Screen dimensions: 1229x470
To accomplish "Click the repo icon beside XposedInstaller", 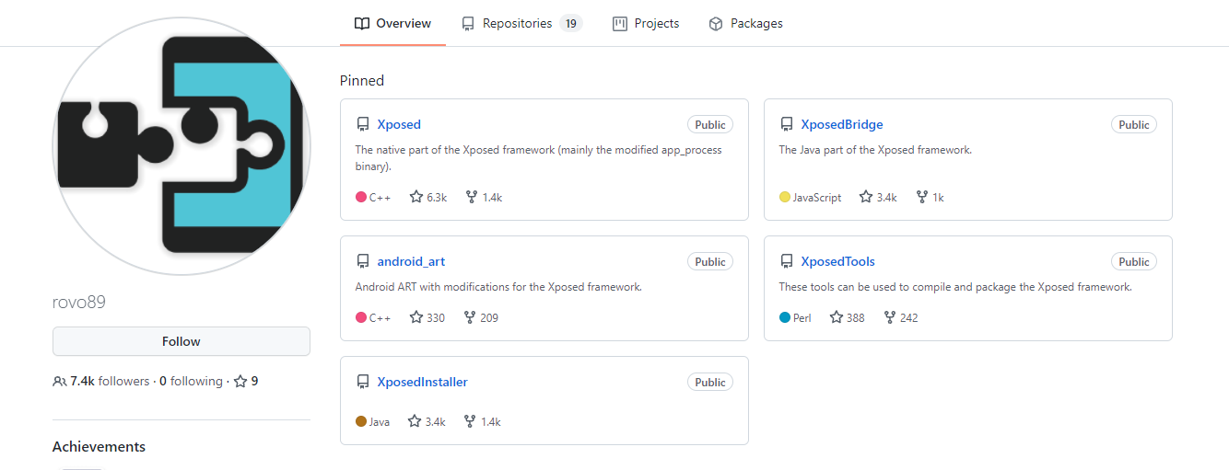I will tap(363, 382).
